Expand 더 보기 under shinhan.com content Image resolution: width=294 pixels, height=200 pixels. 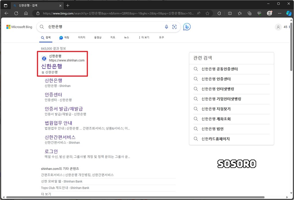click(x=46, y=194)
